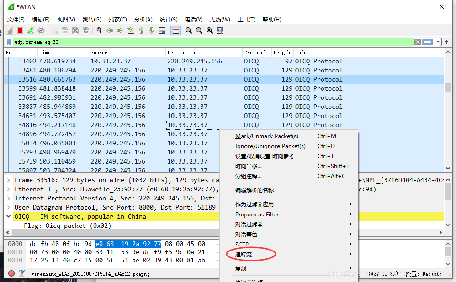This screenshot has height=282, width=456.
Task: Toggle auto-scroll during live capture
Action: (162, 31)
